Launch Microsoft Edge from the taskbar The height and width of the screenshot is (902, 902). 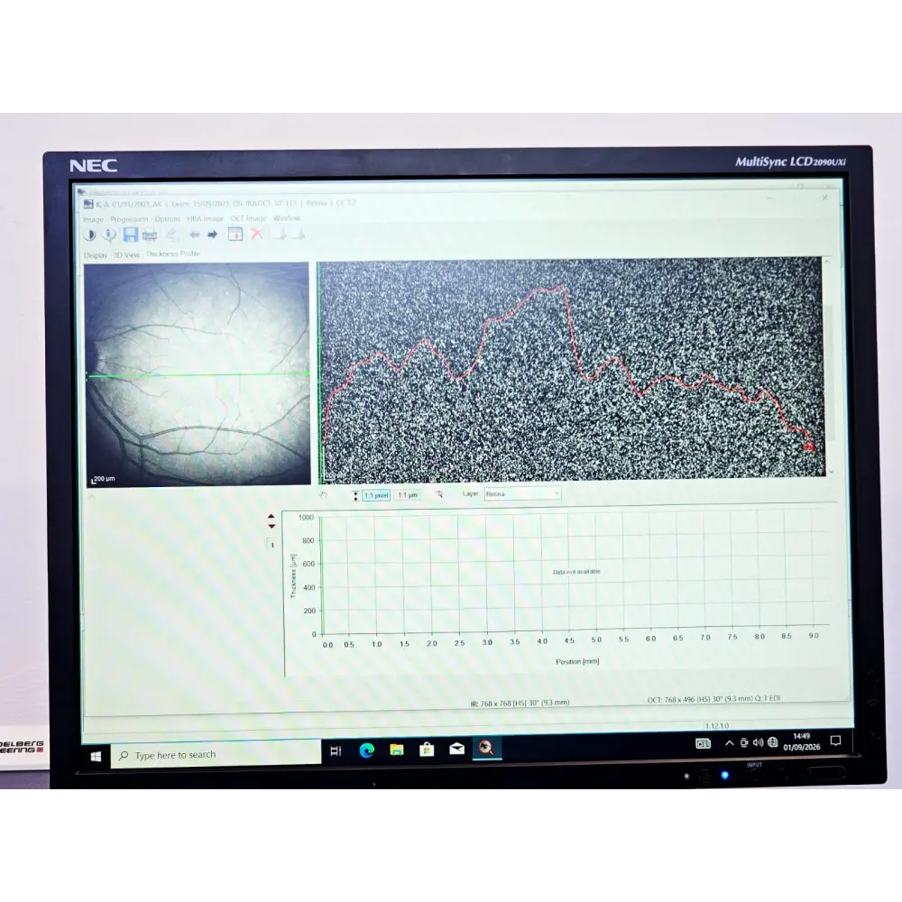pos(366,750)
